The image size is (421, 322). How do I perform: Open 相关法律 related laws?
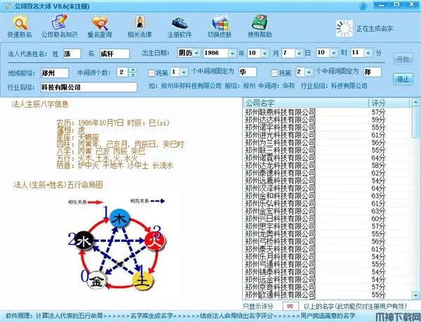pyautogui.click(x=140, y=27)
